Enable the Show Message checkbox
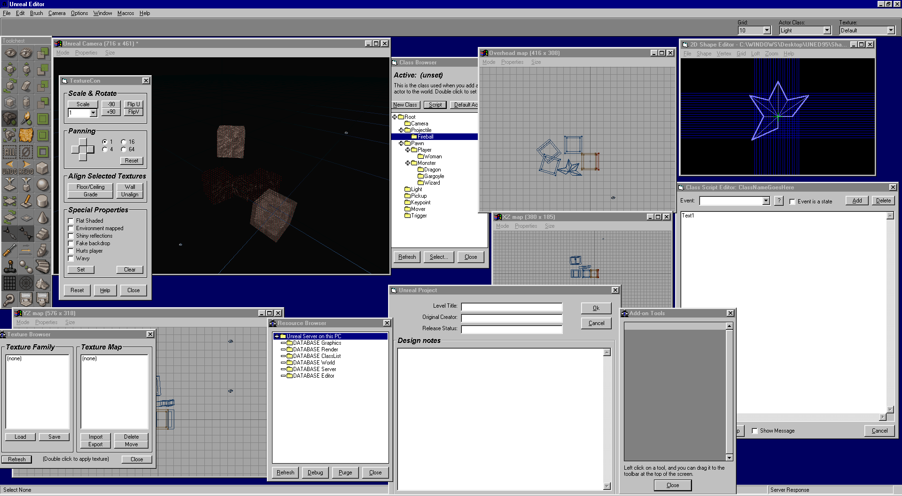 click(754, 431)
